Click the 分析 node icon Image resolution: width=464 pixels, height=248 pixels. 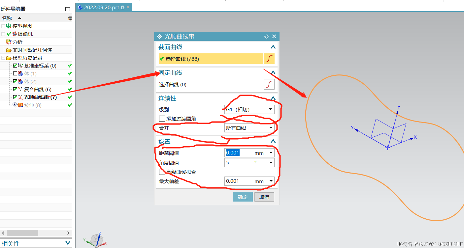pyautogui.click(x=9, y=42)
